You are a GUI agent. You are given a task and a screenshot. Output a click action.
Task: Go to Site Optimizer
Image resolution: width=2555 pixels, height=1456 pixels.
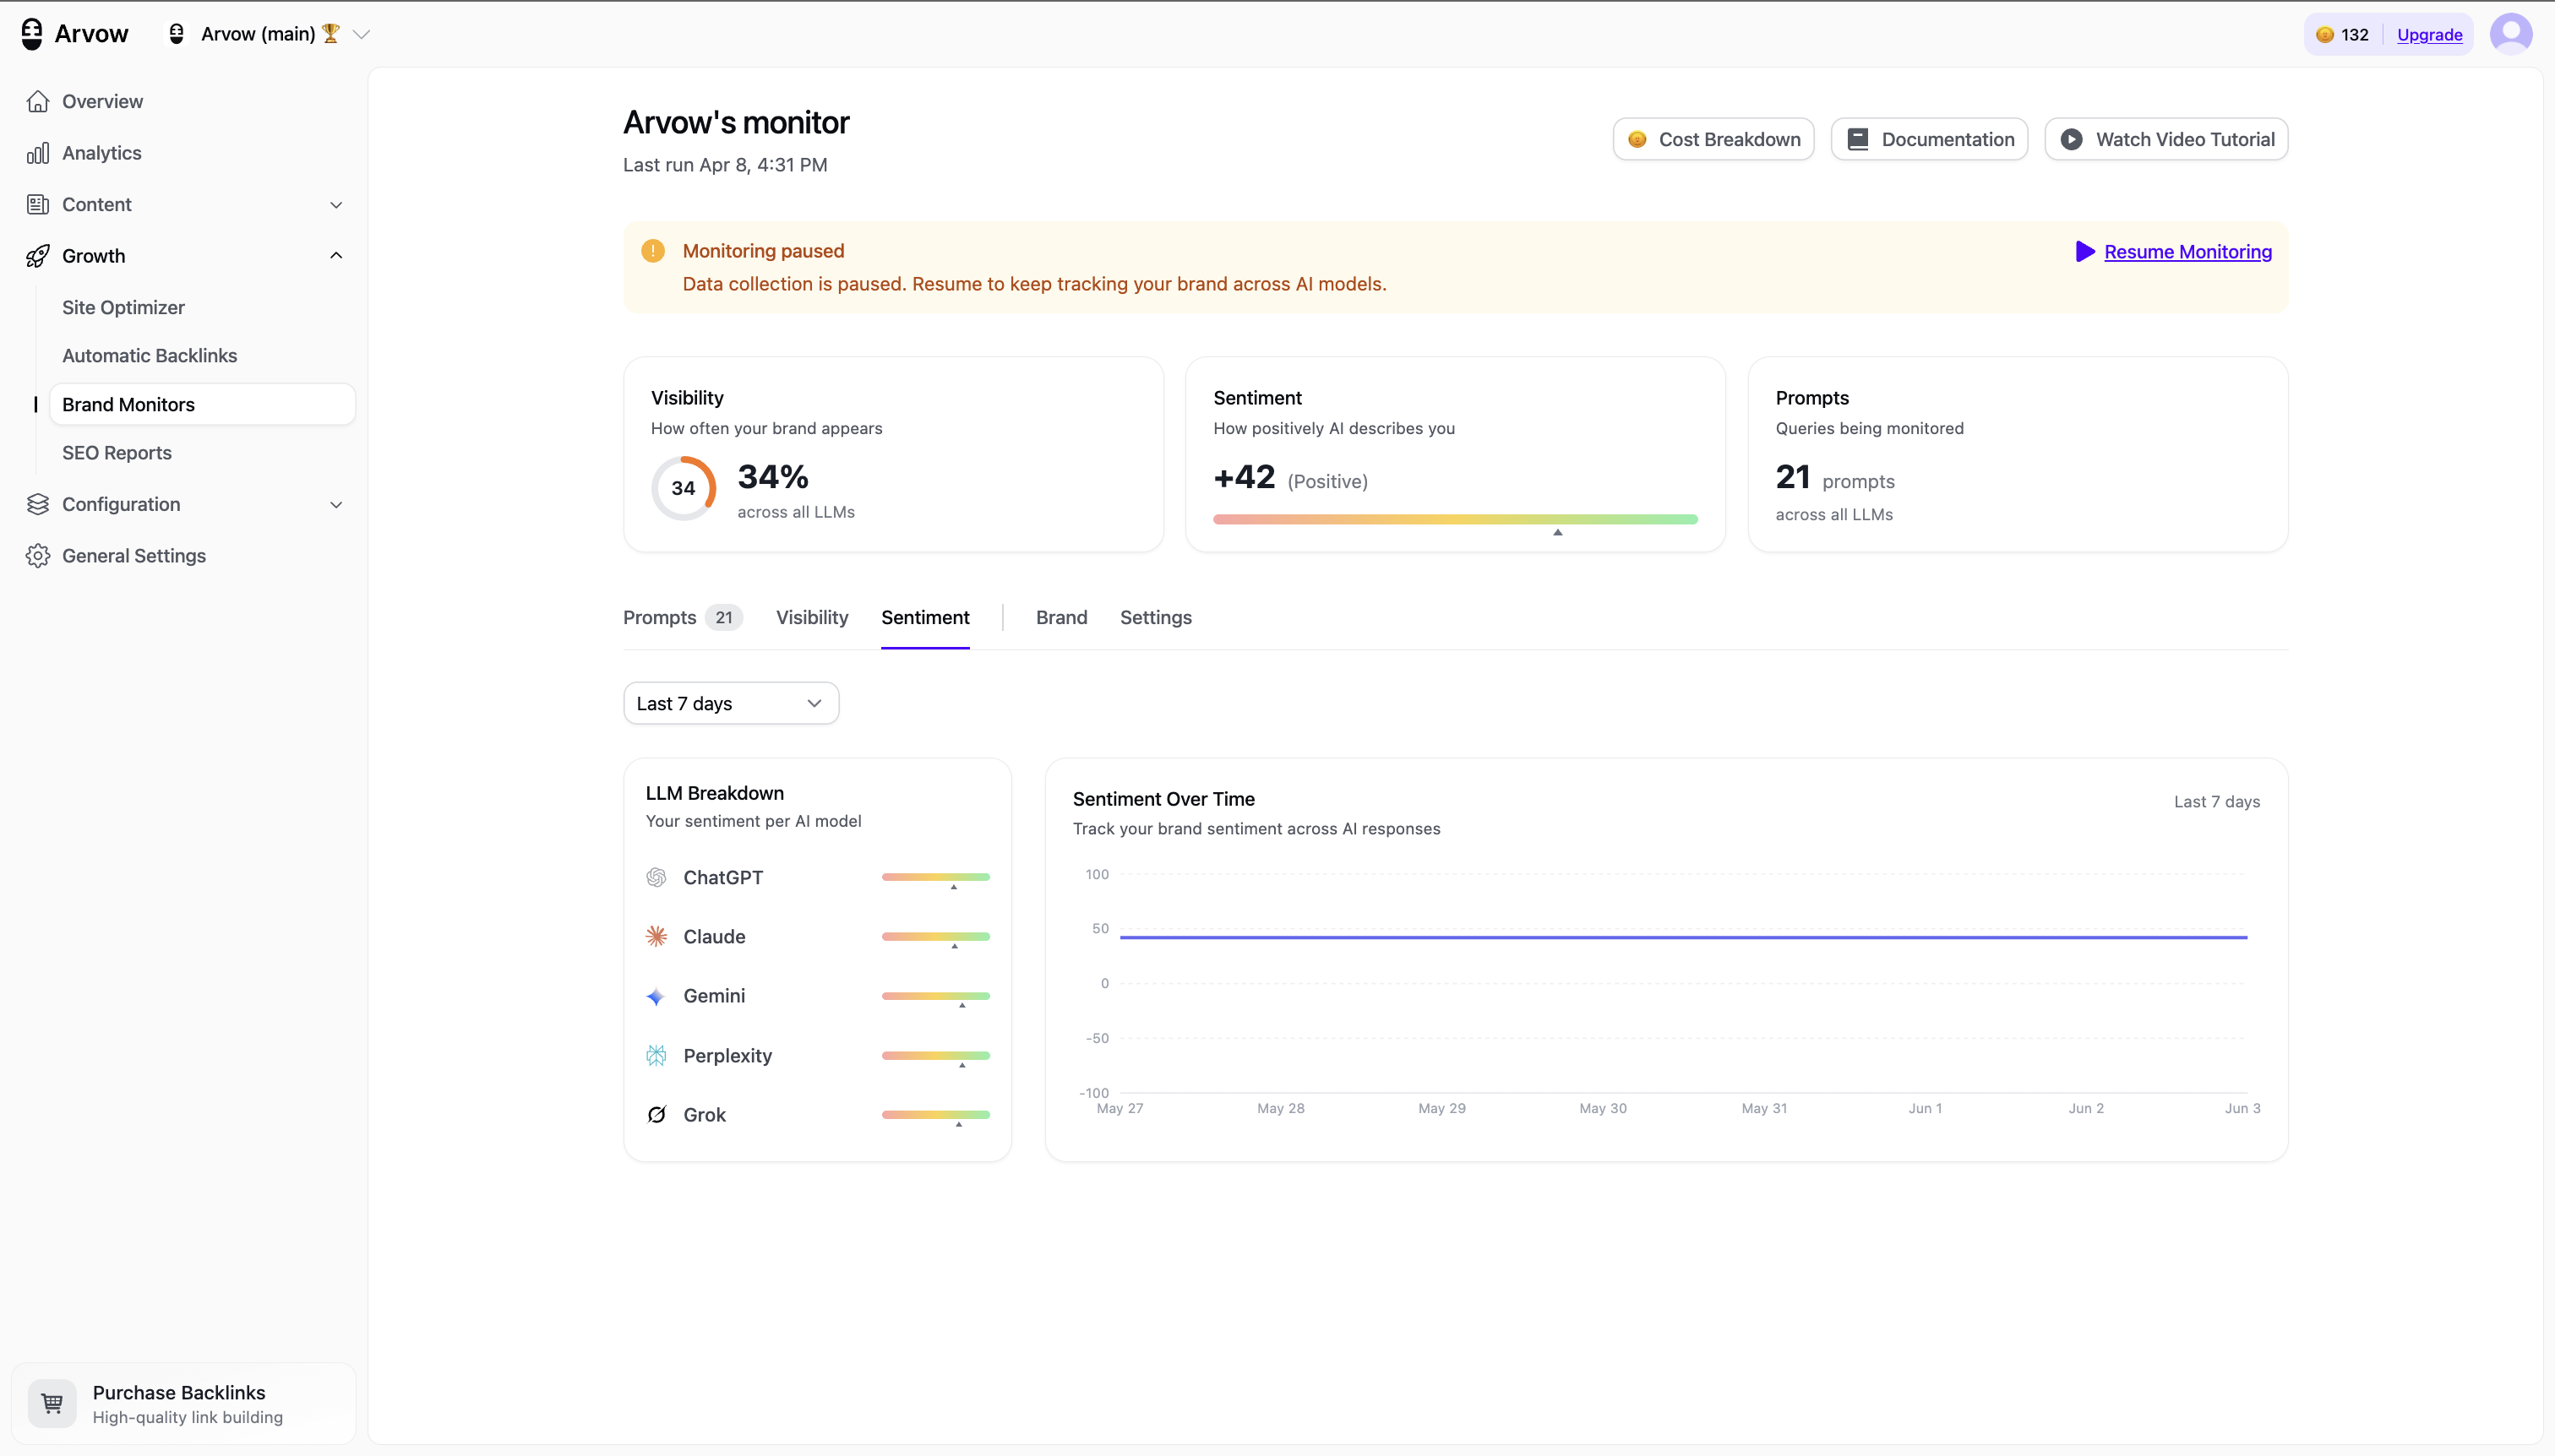123,308
